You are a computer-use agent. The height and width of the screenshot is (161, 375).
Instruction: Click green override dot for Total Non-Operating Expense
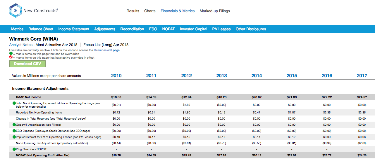[x=14, y=103]
